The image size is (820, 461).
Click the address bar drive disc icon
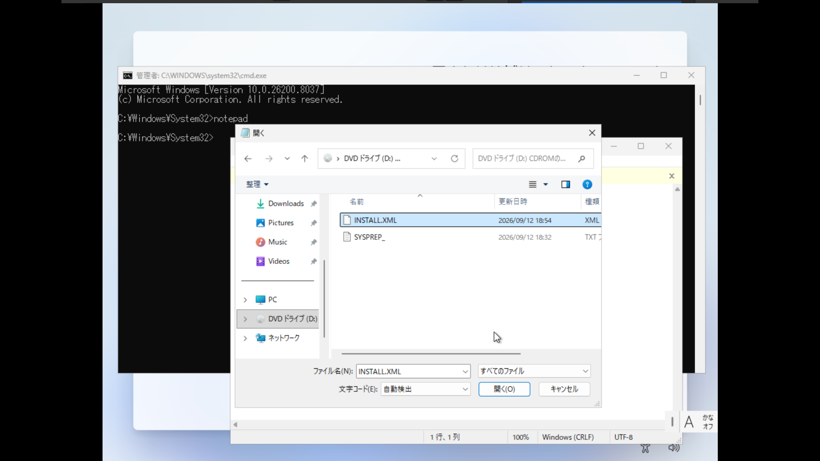(327, 158)
